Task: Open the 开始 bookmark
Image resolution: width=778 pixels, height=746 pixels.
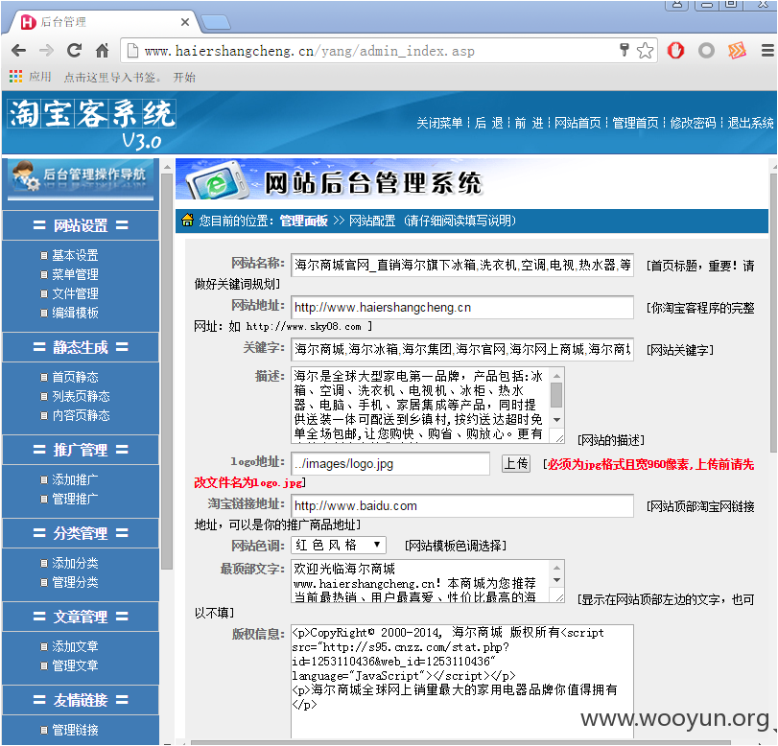Action: 184,78
